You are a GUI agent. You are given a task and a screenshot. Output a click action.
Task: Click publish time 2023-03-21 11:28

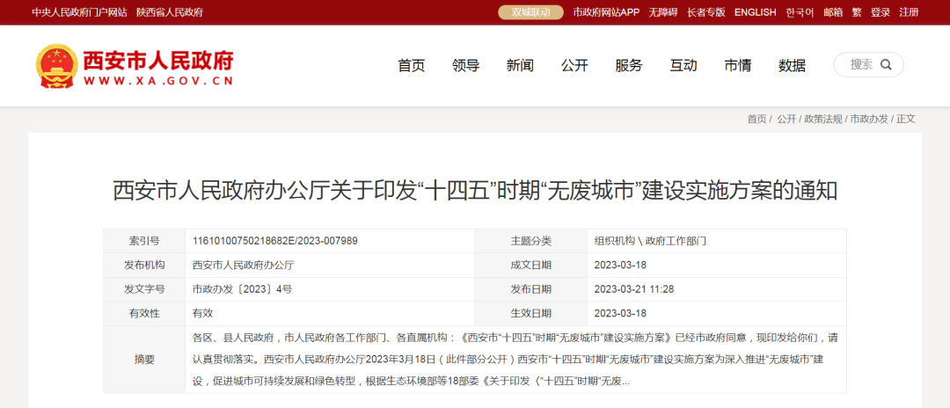(634, 289)
